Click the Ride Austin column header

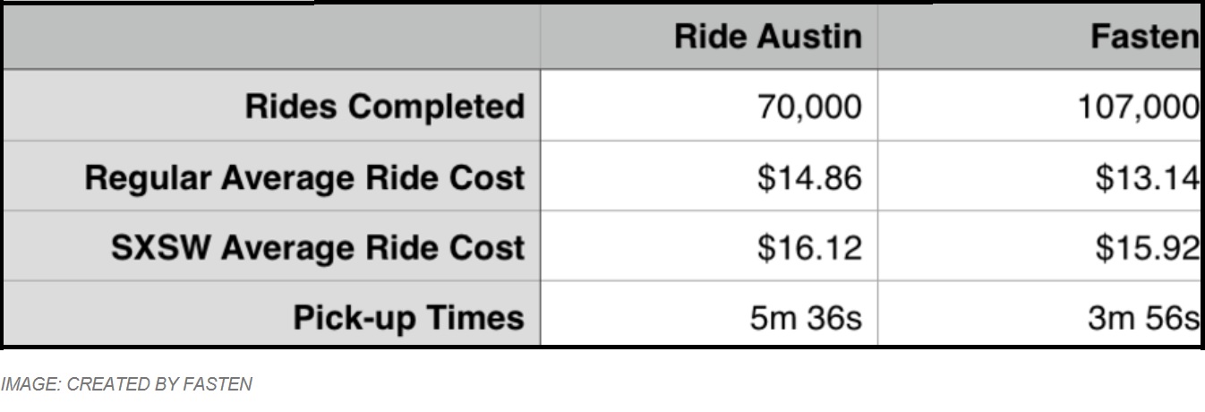point(709,36)
